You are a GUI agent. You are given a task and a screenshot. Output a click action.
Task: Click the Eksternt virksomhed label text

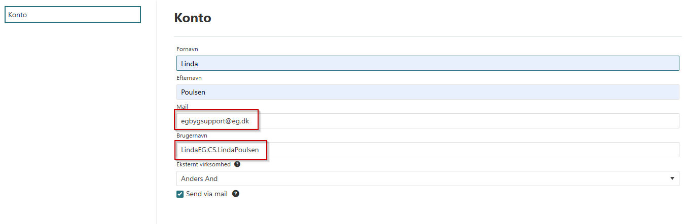pyautogui.click(x=203, y=164)
